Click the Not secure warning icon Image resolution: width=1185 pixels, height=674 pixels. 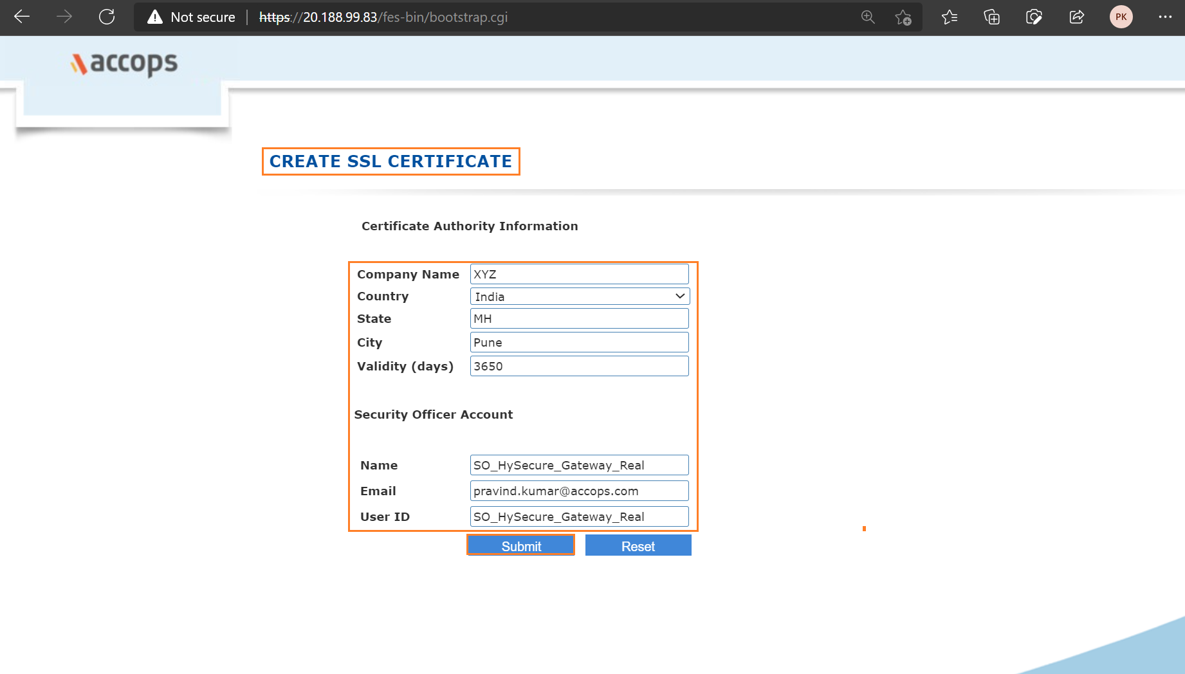coord(155,17)
